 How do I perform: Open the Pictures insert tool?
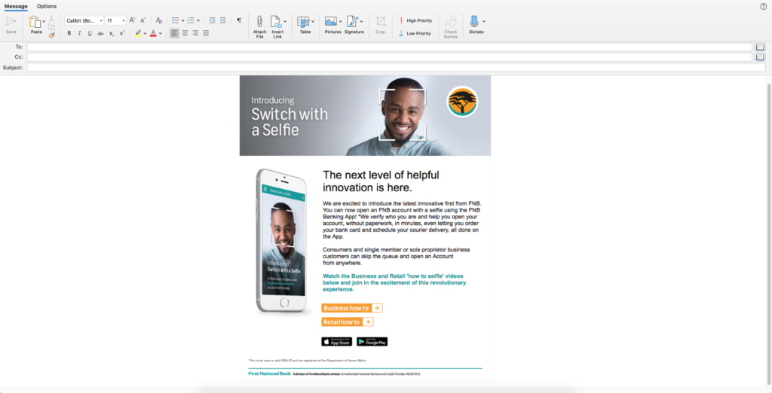330,22
